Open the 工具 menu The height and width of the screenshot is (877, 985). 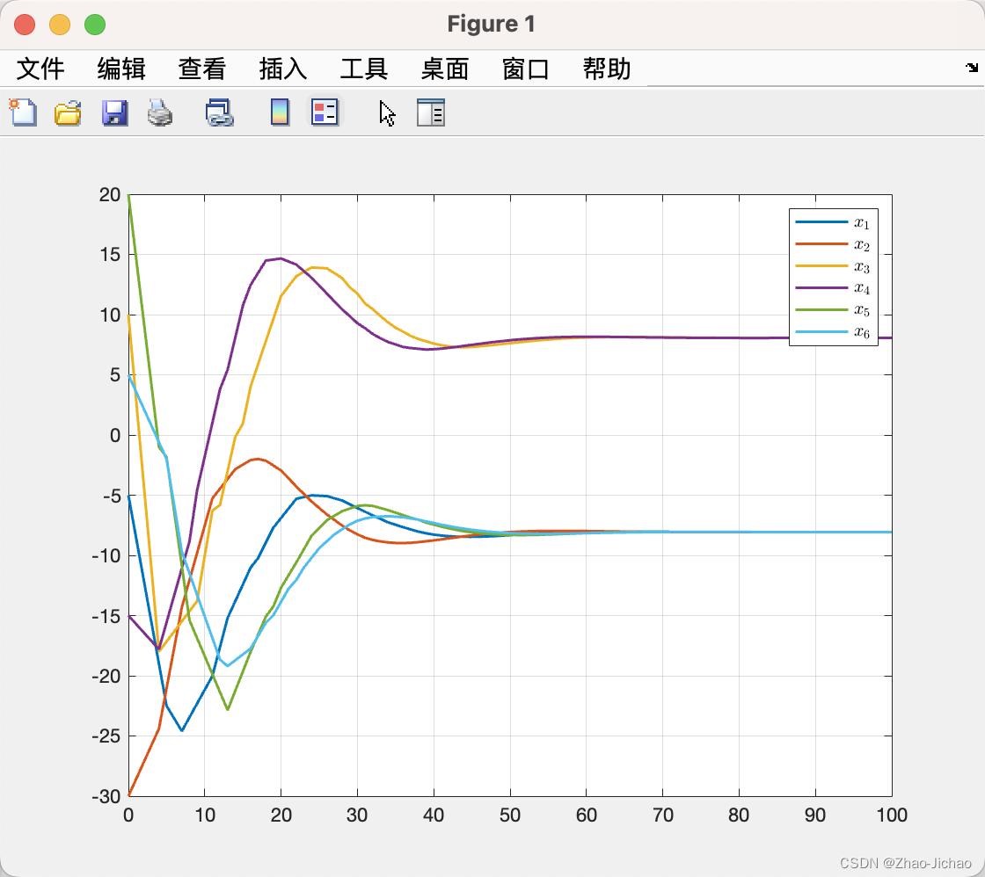[364, 69]
